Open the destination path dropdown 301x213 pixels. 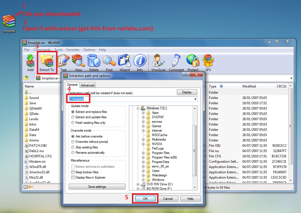pos(195,99)
